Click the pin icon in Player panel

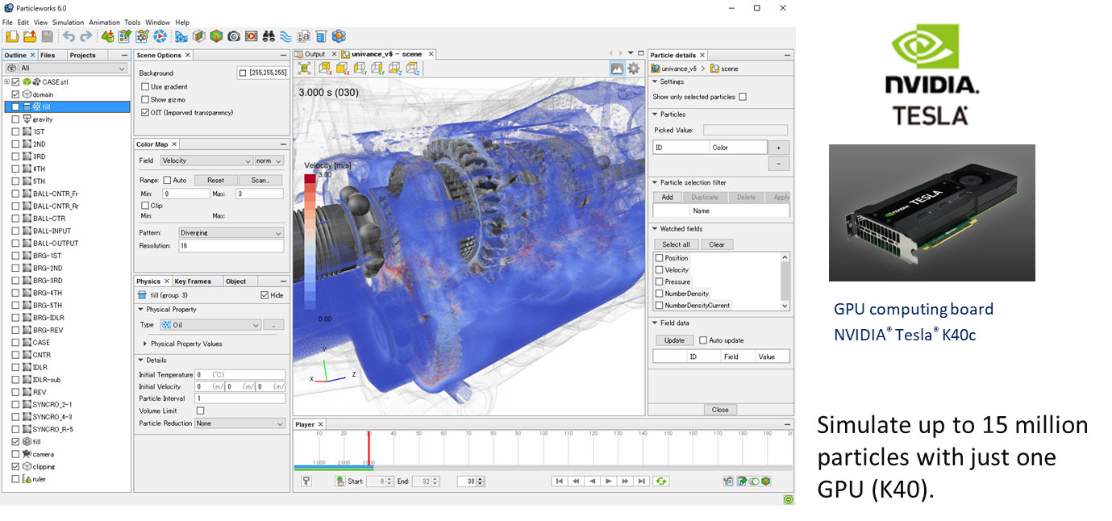pyautogui.click(x=306, y=481)
